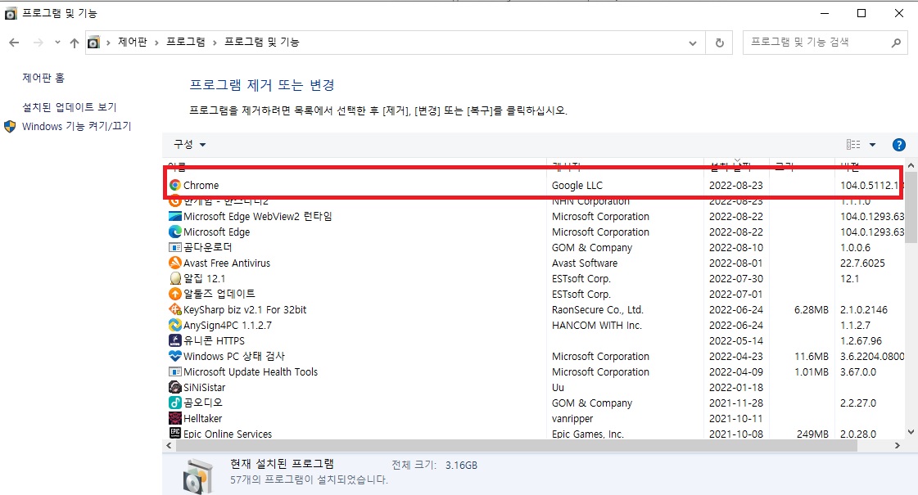Click the 2022-08-10 install date cell
918x495 pixels.
point(736,247)
